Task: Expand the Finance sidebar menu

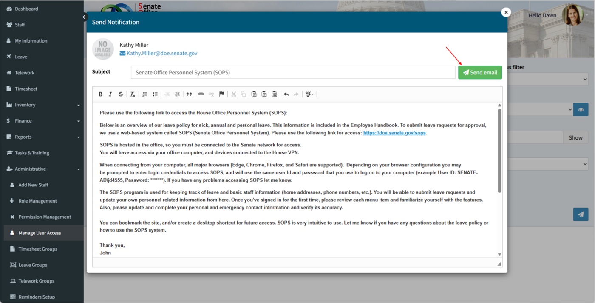Action: click(x=42, y=121)
